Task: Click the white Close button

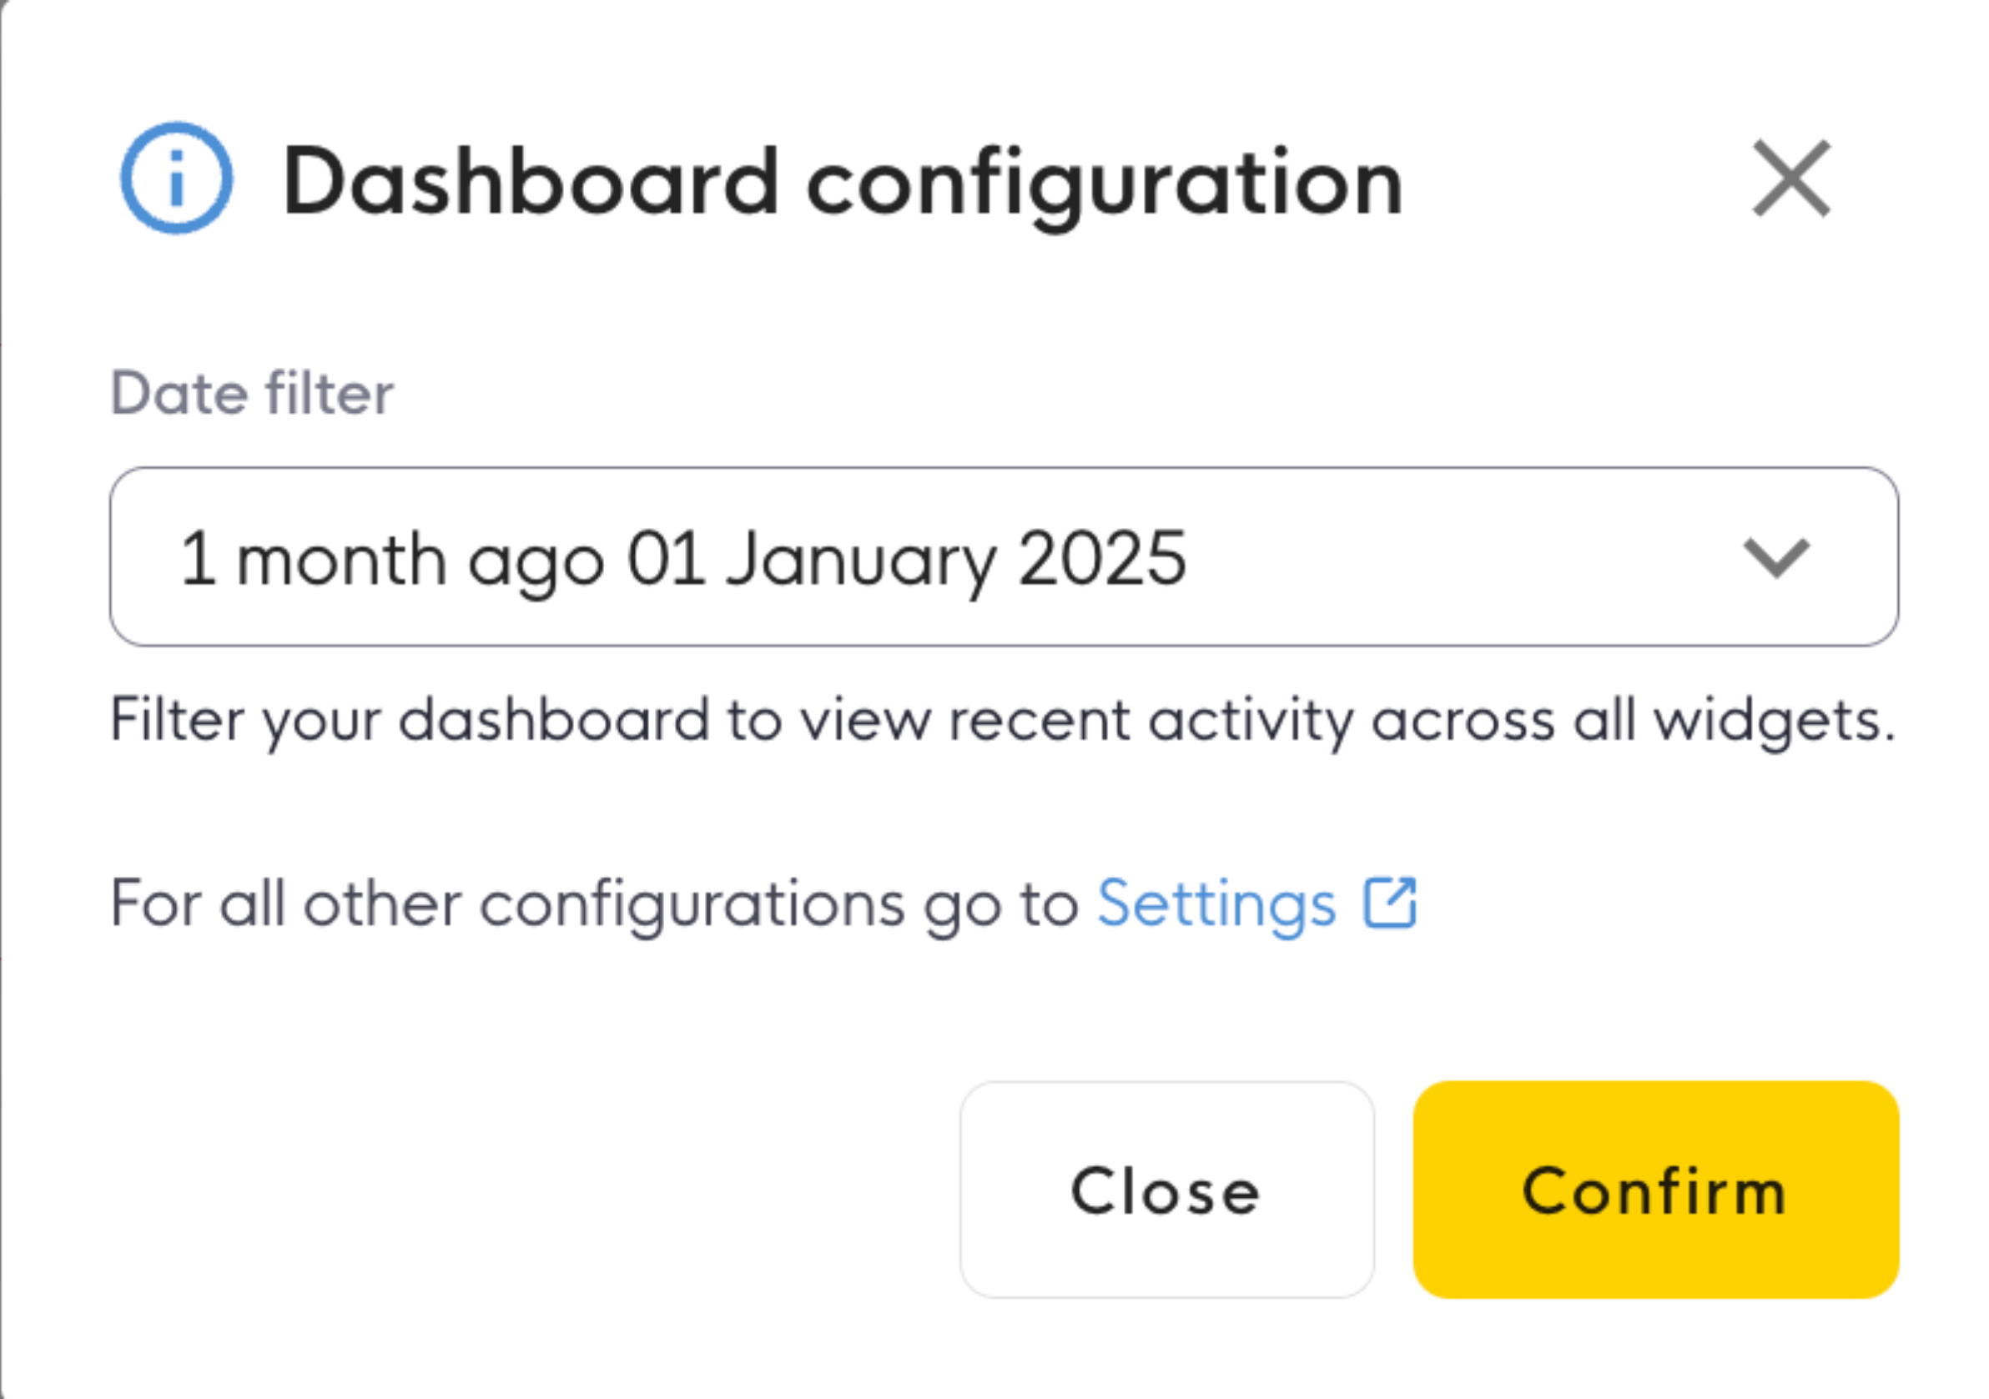Action: click(1167, 1190)
